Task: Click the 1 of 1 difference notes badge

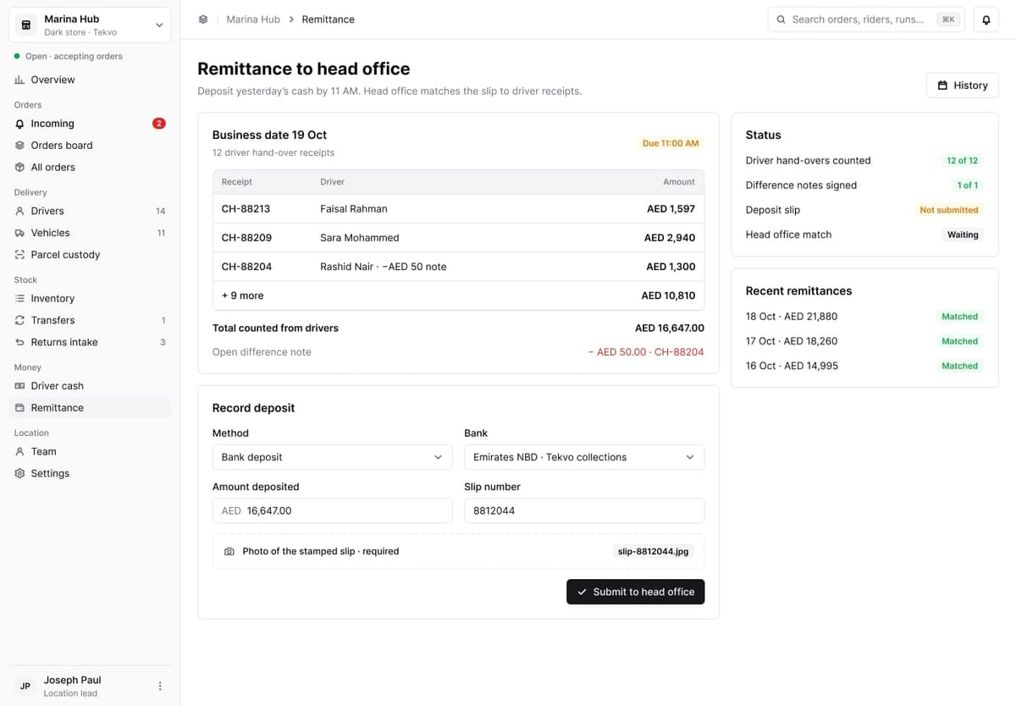Action: click(967, 185)
